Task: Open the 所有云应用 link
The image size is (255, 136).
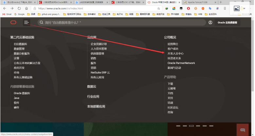Action: (x=97, y=77)
